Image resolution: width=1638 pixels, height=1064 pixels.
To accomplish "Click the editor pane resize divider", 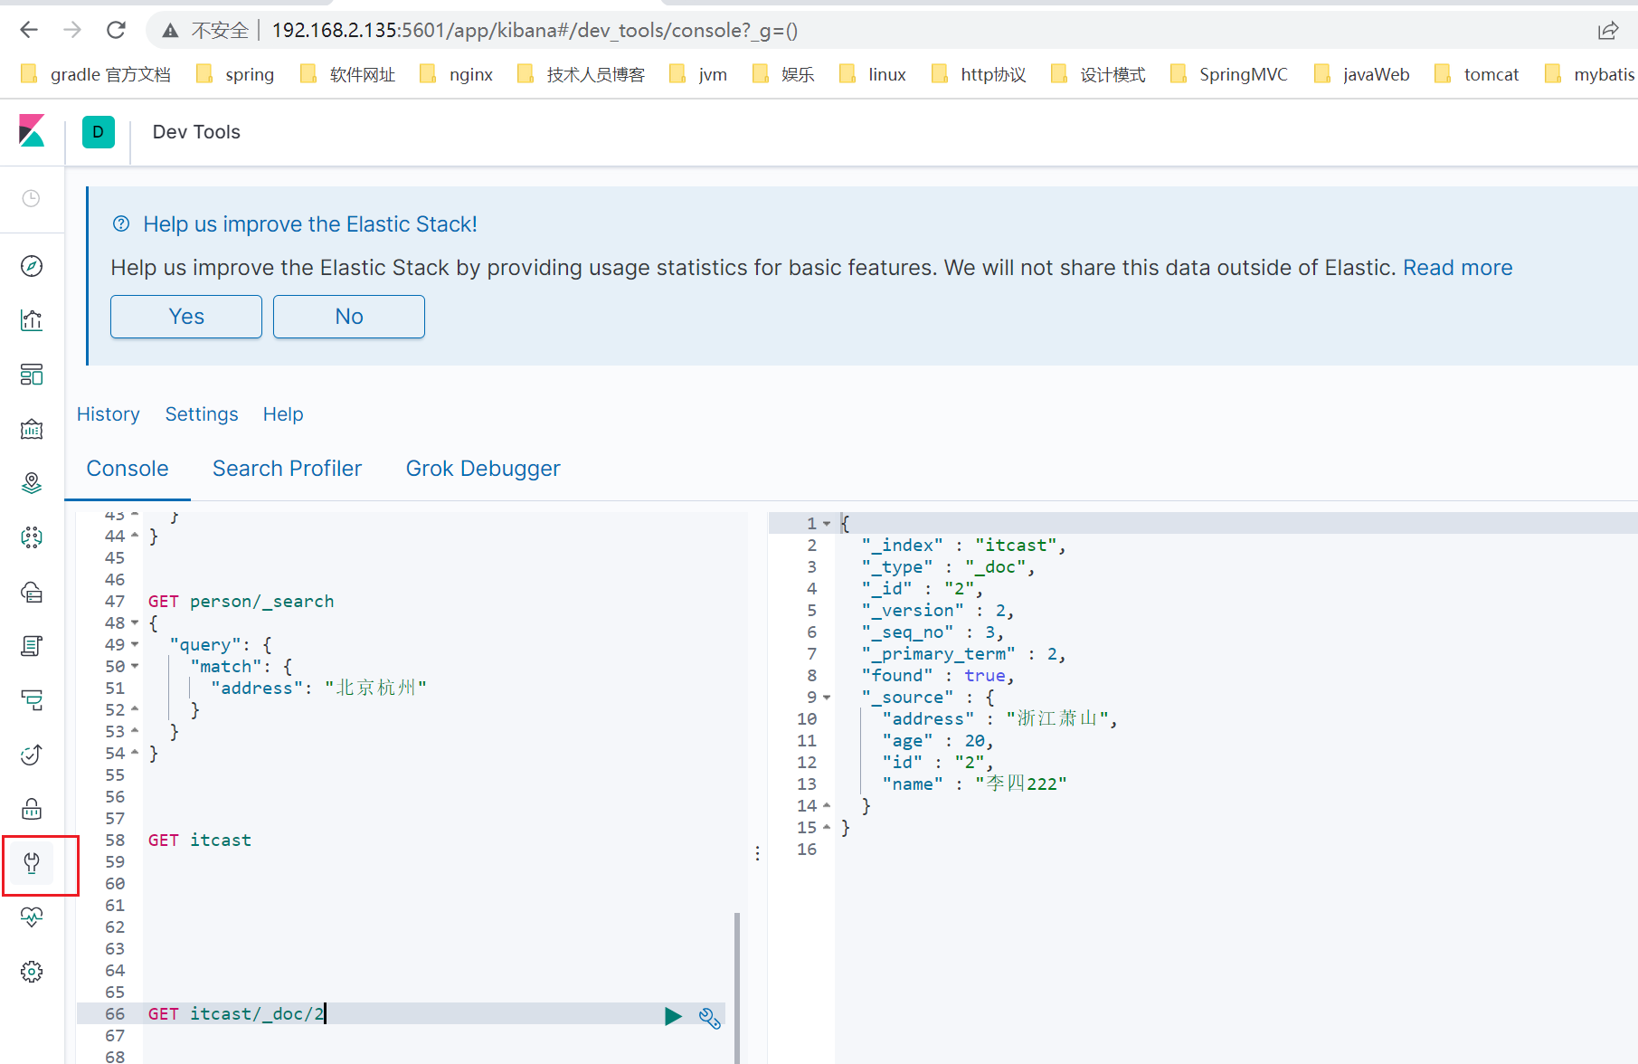I will (757, 853).
